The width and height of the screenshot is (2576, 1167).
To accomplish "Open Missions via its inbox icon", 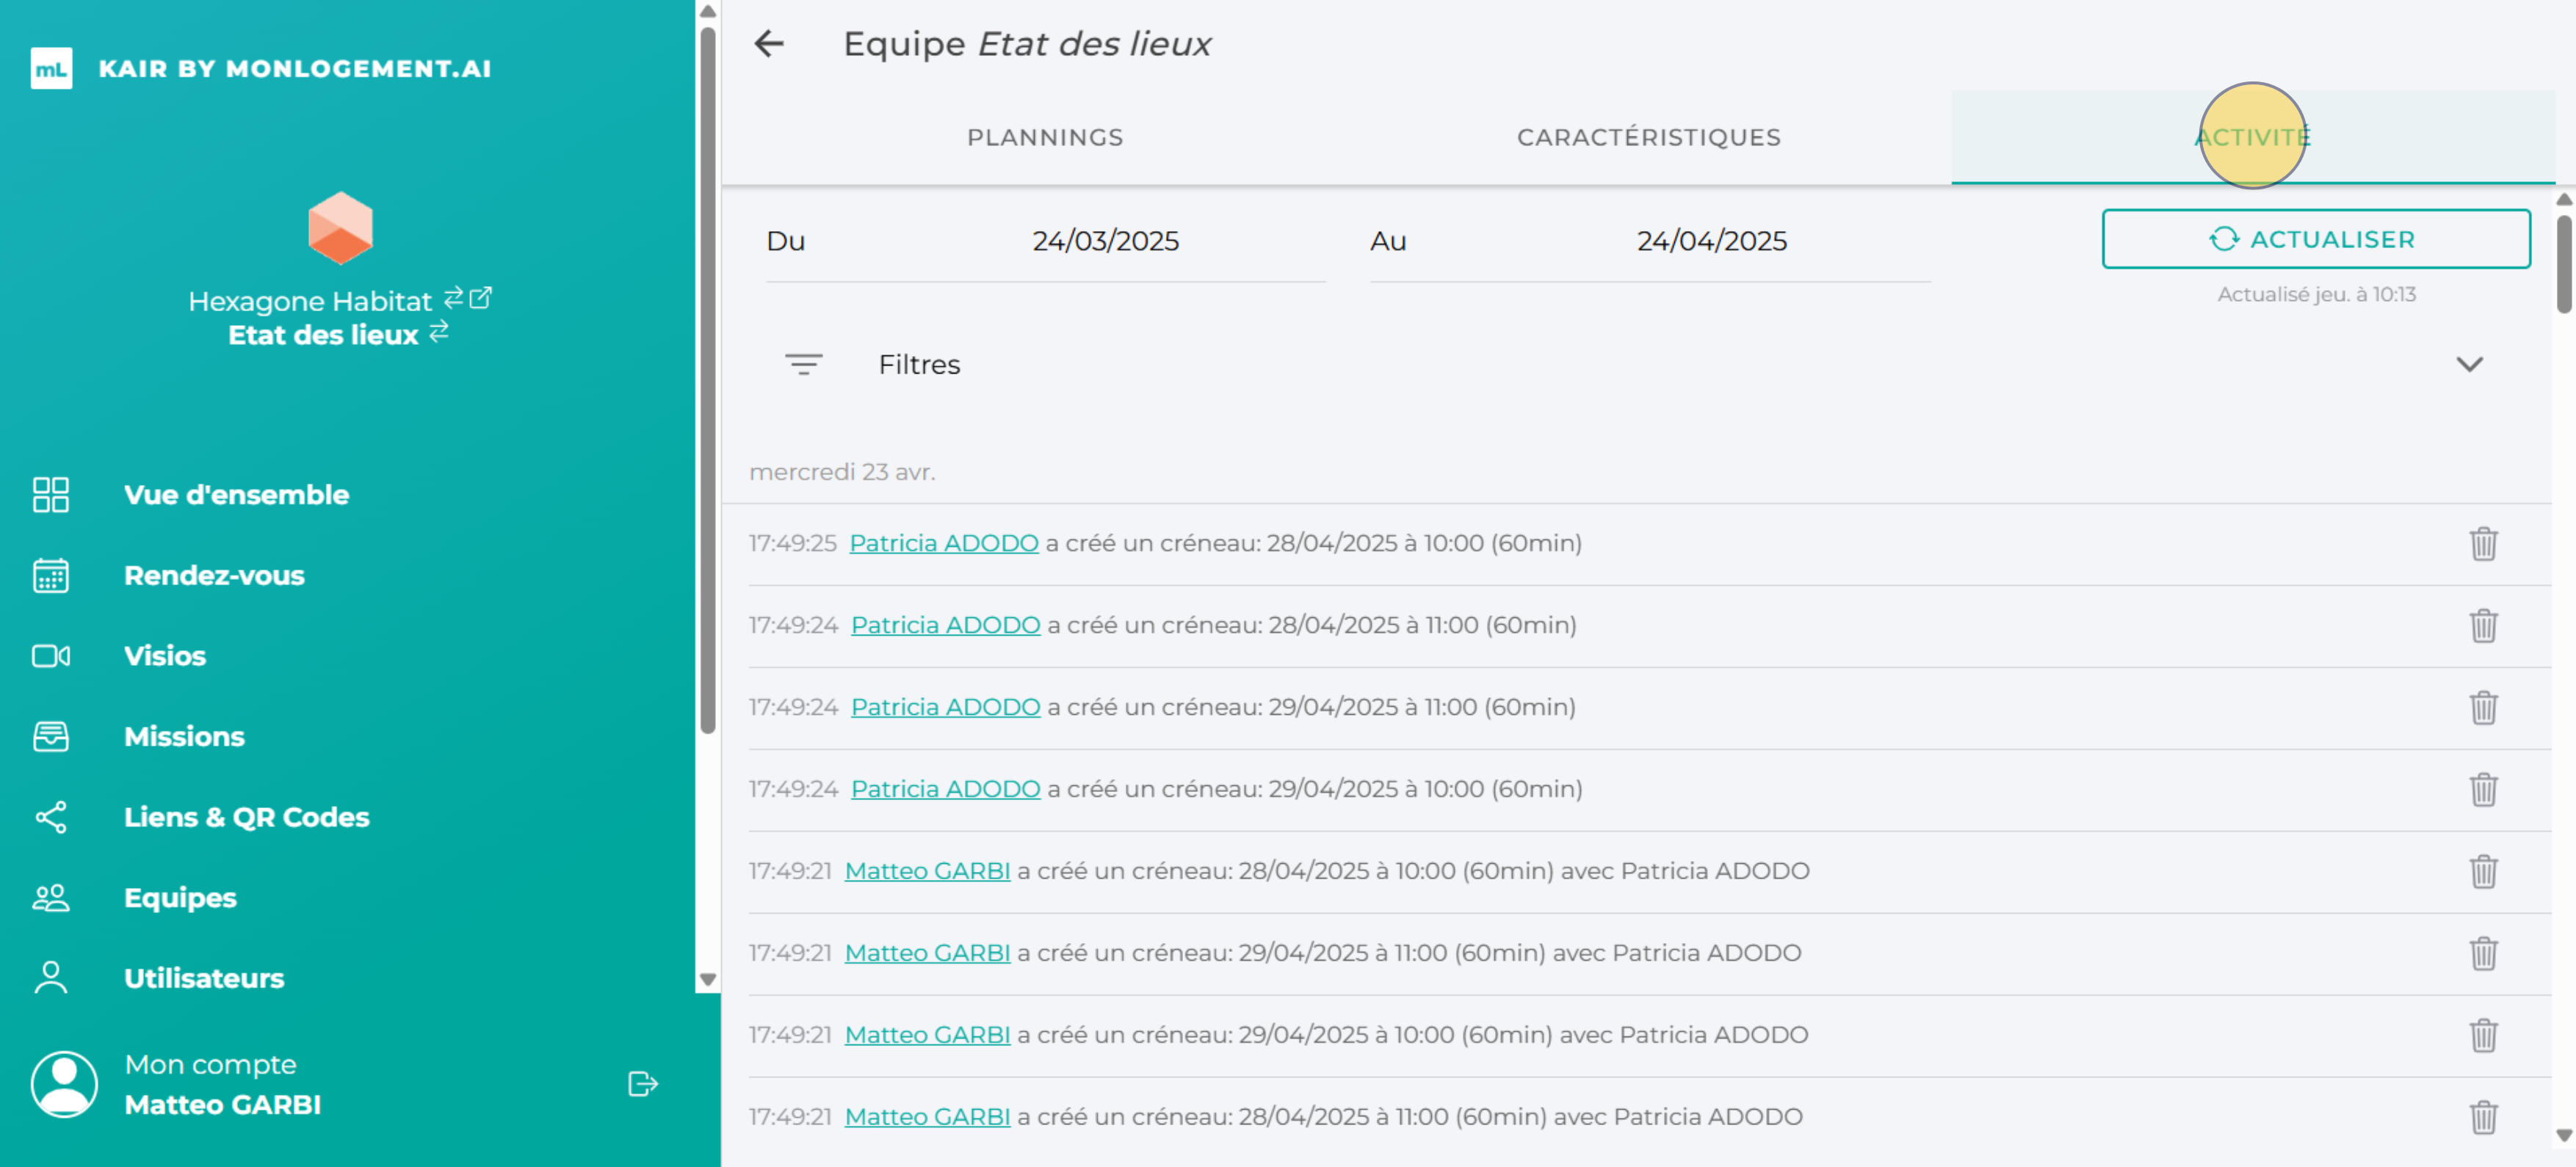I will point(51,736).
